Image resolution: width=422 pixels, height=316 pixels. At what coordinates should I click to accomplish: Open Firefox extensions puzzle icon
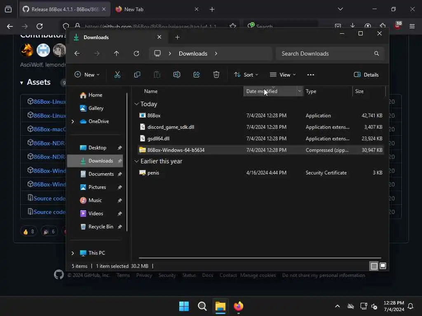pyautogui.click(x=382, y=26)
